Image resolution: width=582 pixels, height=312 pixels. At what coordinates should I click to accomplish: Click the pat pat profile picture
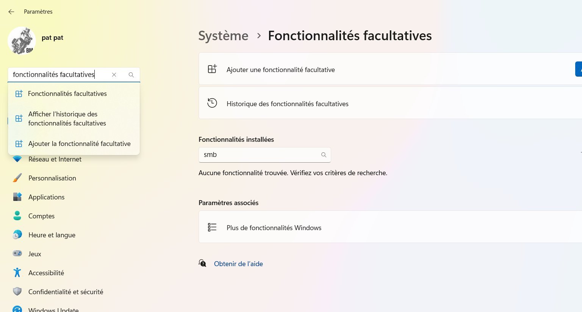22,41
